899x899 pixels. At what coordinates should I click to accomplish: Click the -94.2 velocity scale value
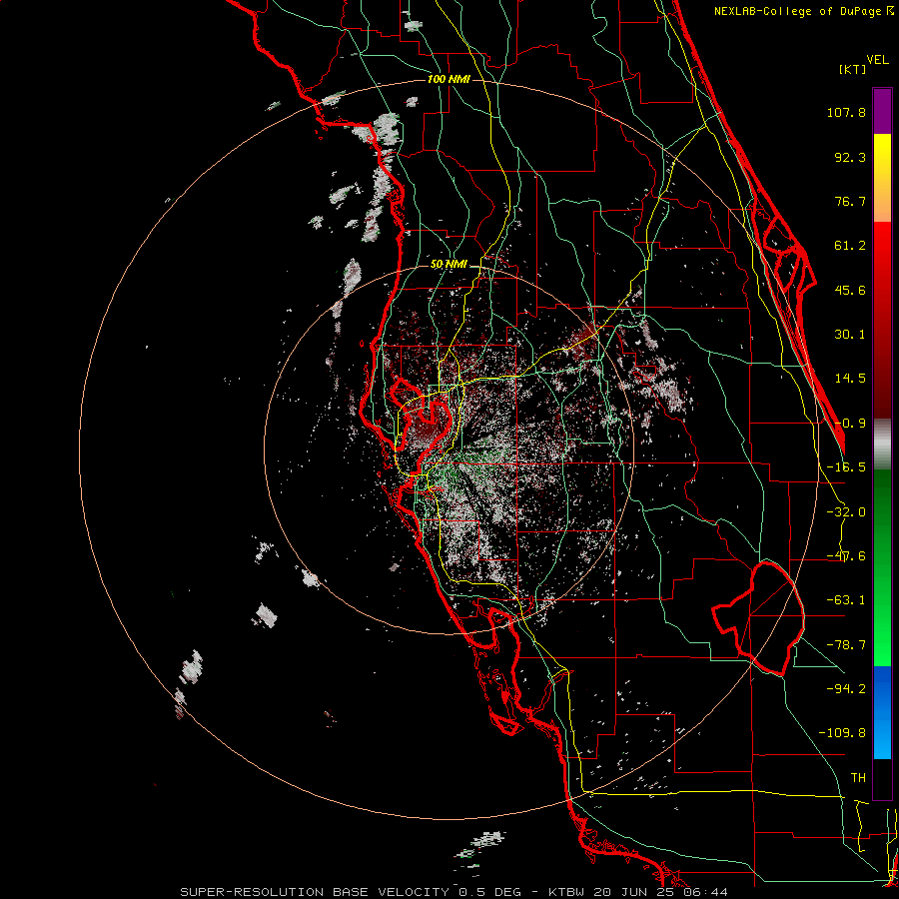pos(846,688)
